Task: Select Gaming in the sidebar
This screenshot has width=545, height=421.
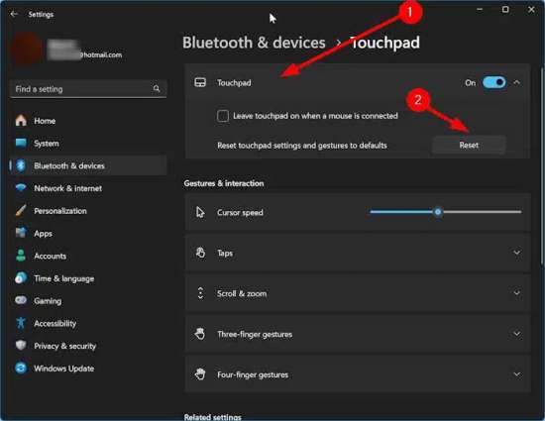Action: tap(88, 300)
